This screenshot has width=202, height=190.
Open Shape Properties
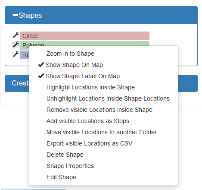pyautogui.click(x=70, y=166)
